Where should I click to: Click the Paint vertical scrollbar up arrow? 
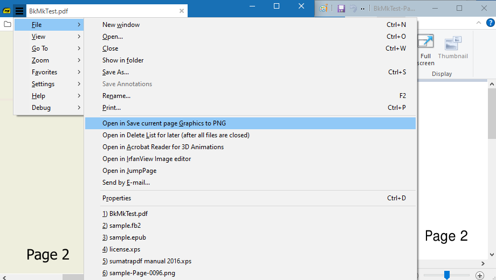coord(492,84)
